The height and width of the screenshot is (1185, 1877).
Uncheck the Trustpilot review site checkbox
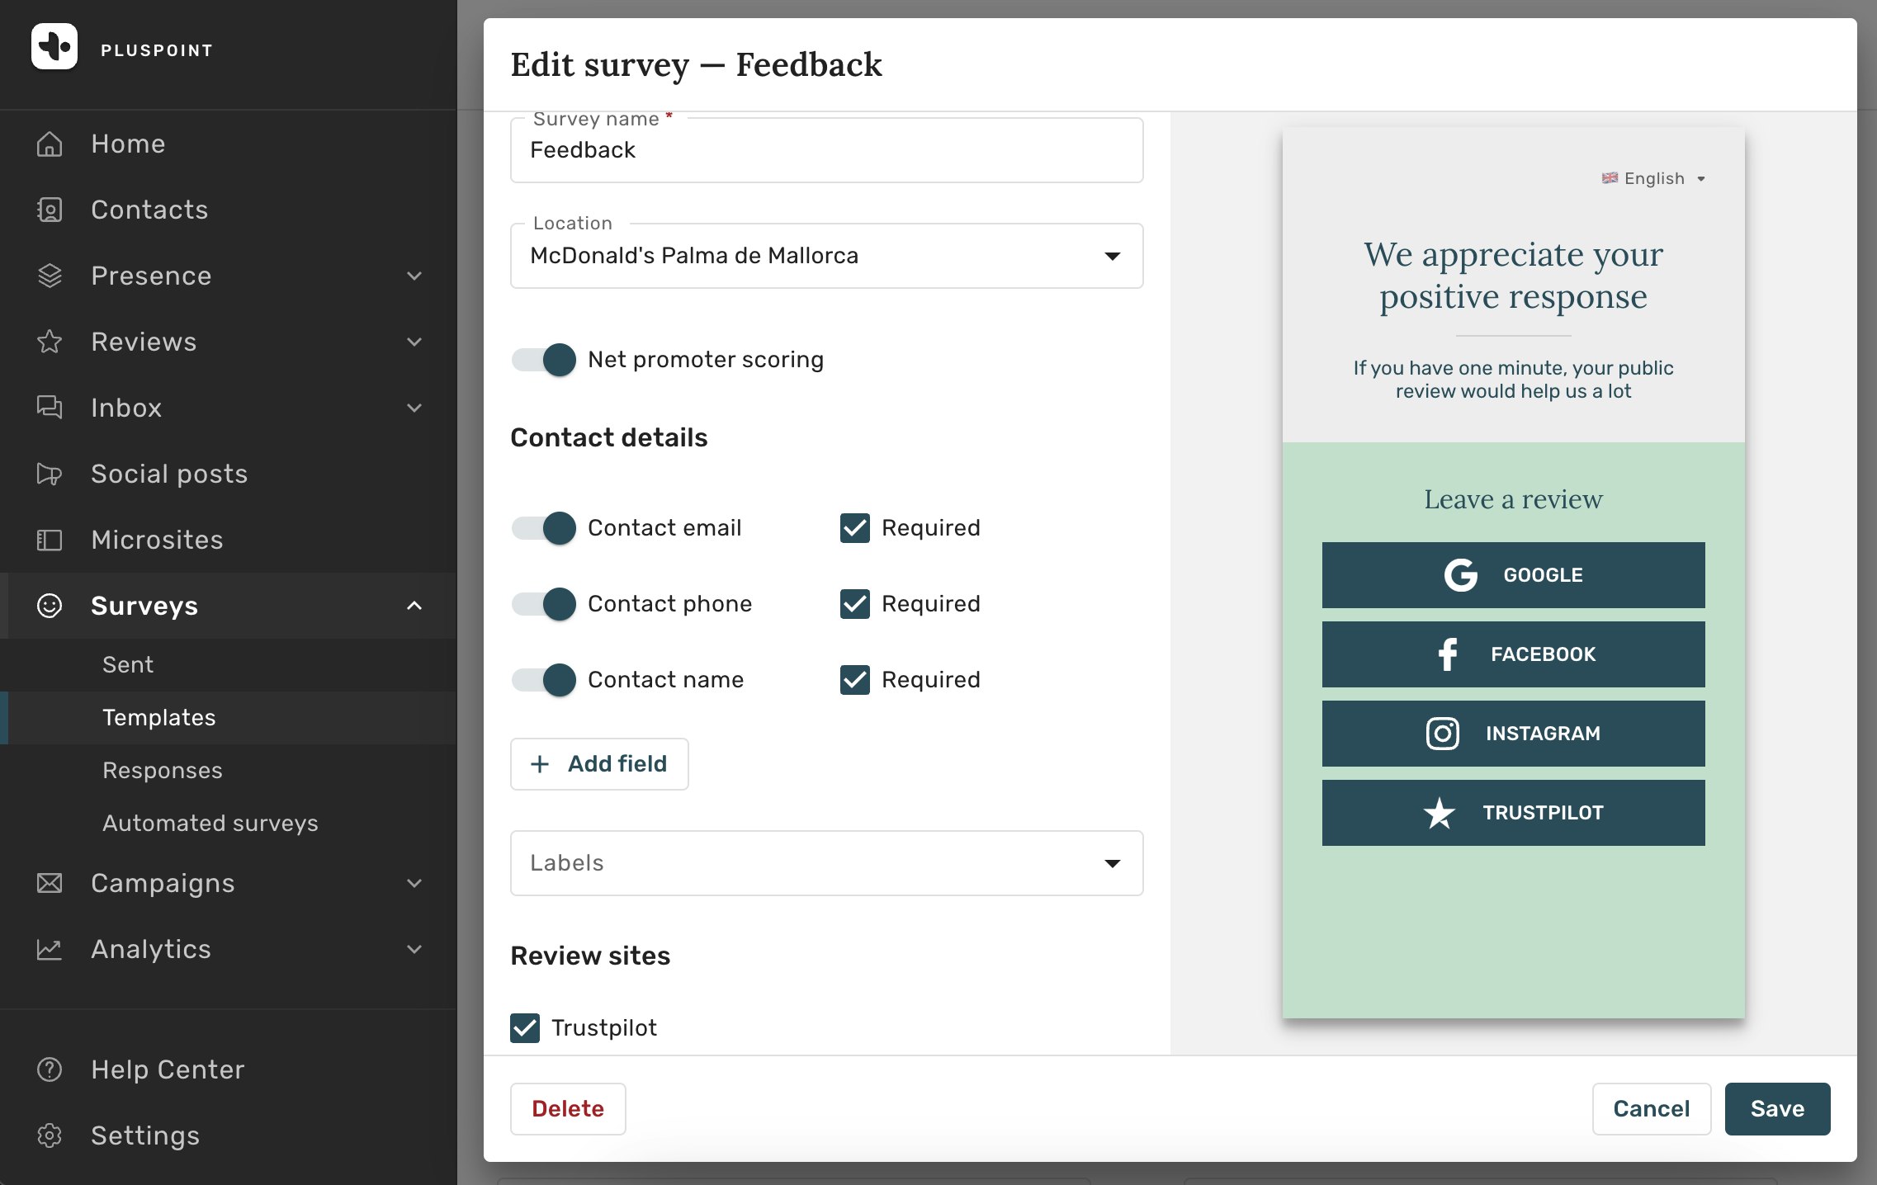525,1028
